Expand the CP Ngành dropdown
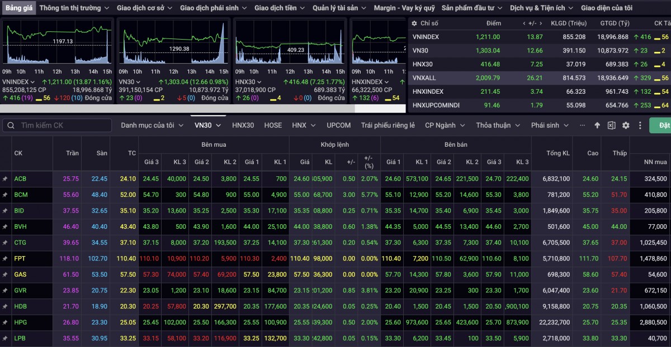 pos(445,126)
